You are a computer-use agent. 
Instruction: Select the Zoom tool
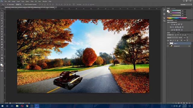click(2, 61)
